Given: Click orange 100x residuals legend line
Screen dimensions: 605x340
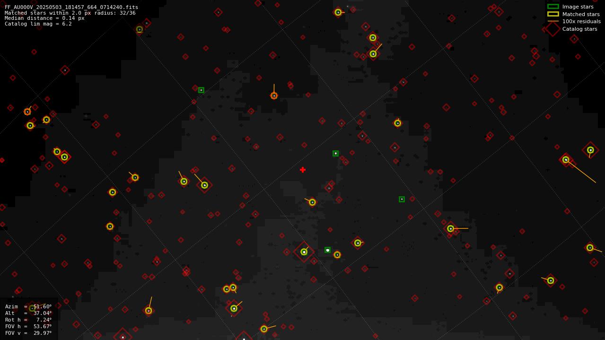Looking at the screenshot, I should point(553,21).
